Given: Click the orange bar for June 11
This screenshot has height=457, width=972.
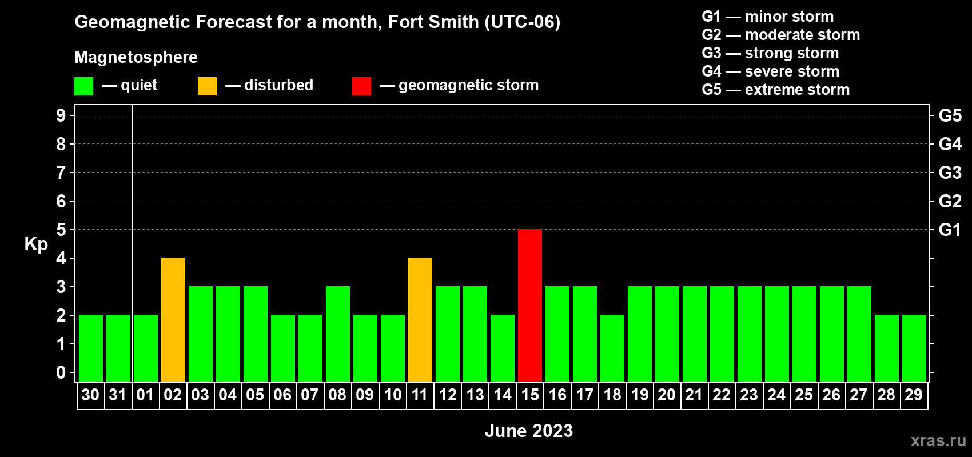Looking at the screenshot, I should (420, 319).
